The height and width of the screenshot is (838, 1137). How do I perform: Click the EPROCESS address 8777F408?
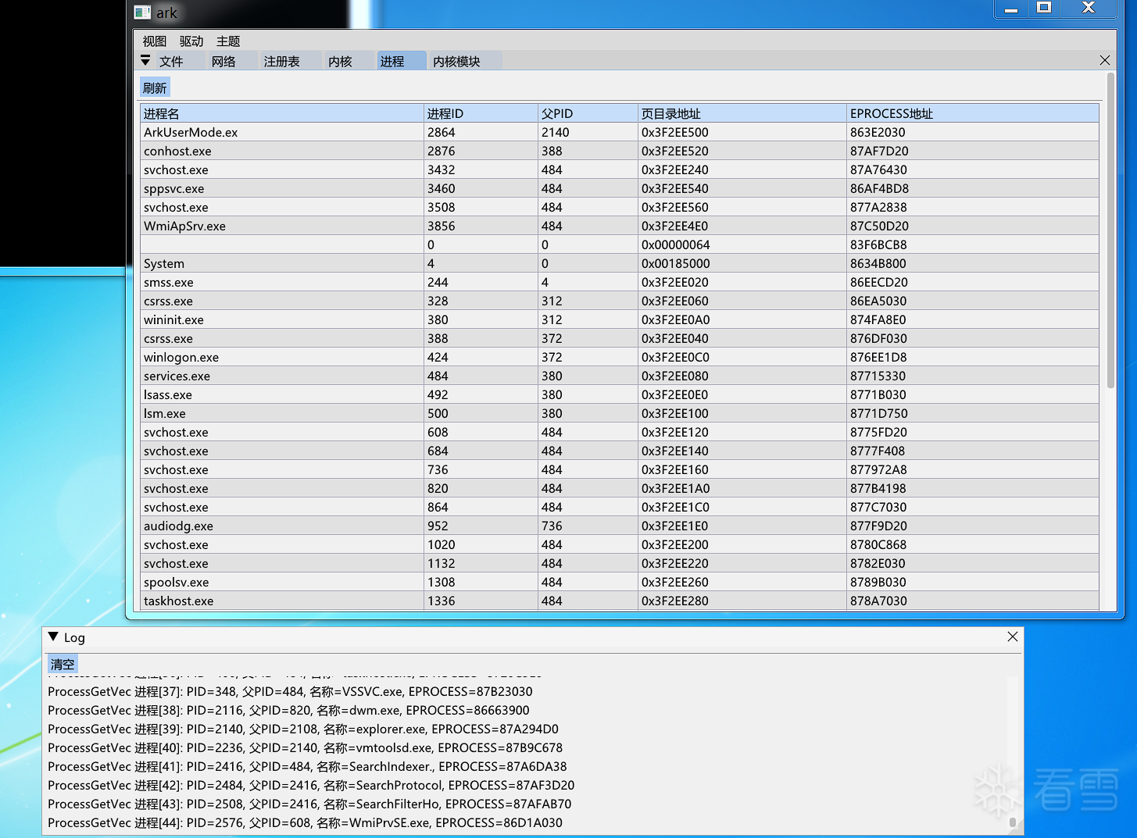pyautogui.click(x=878, y=451)
